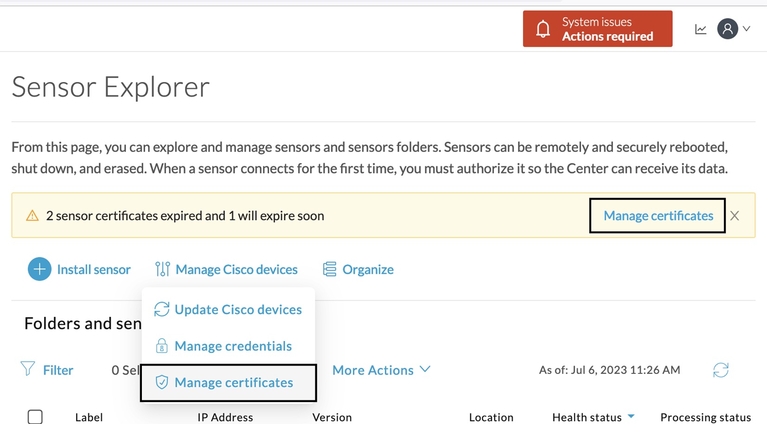
Task: Open the user account menu chevron
Action: 747,29
